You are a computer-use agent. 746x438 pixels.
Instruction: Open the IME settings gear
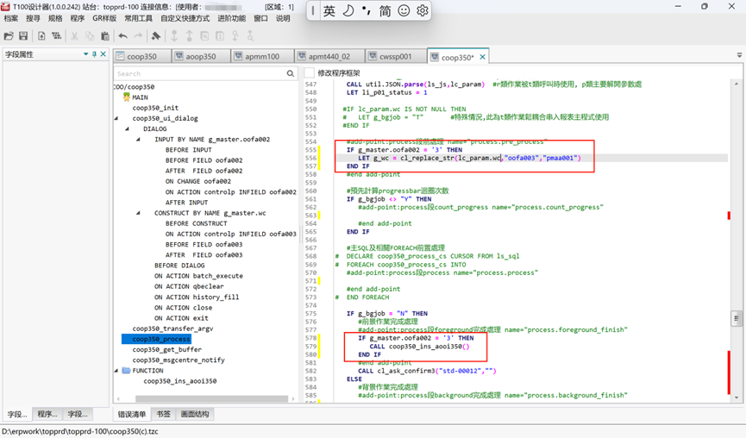[422, 11]
